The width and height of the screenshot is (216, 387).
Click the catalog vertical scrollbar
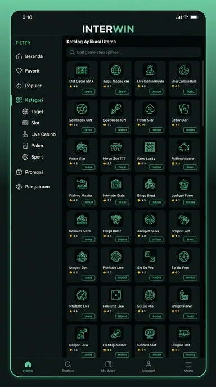tap(203, 93)
